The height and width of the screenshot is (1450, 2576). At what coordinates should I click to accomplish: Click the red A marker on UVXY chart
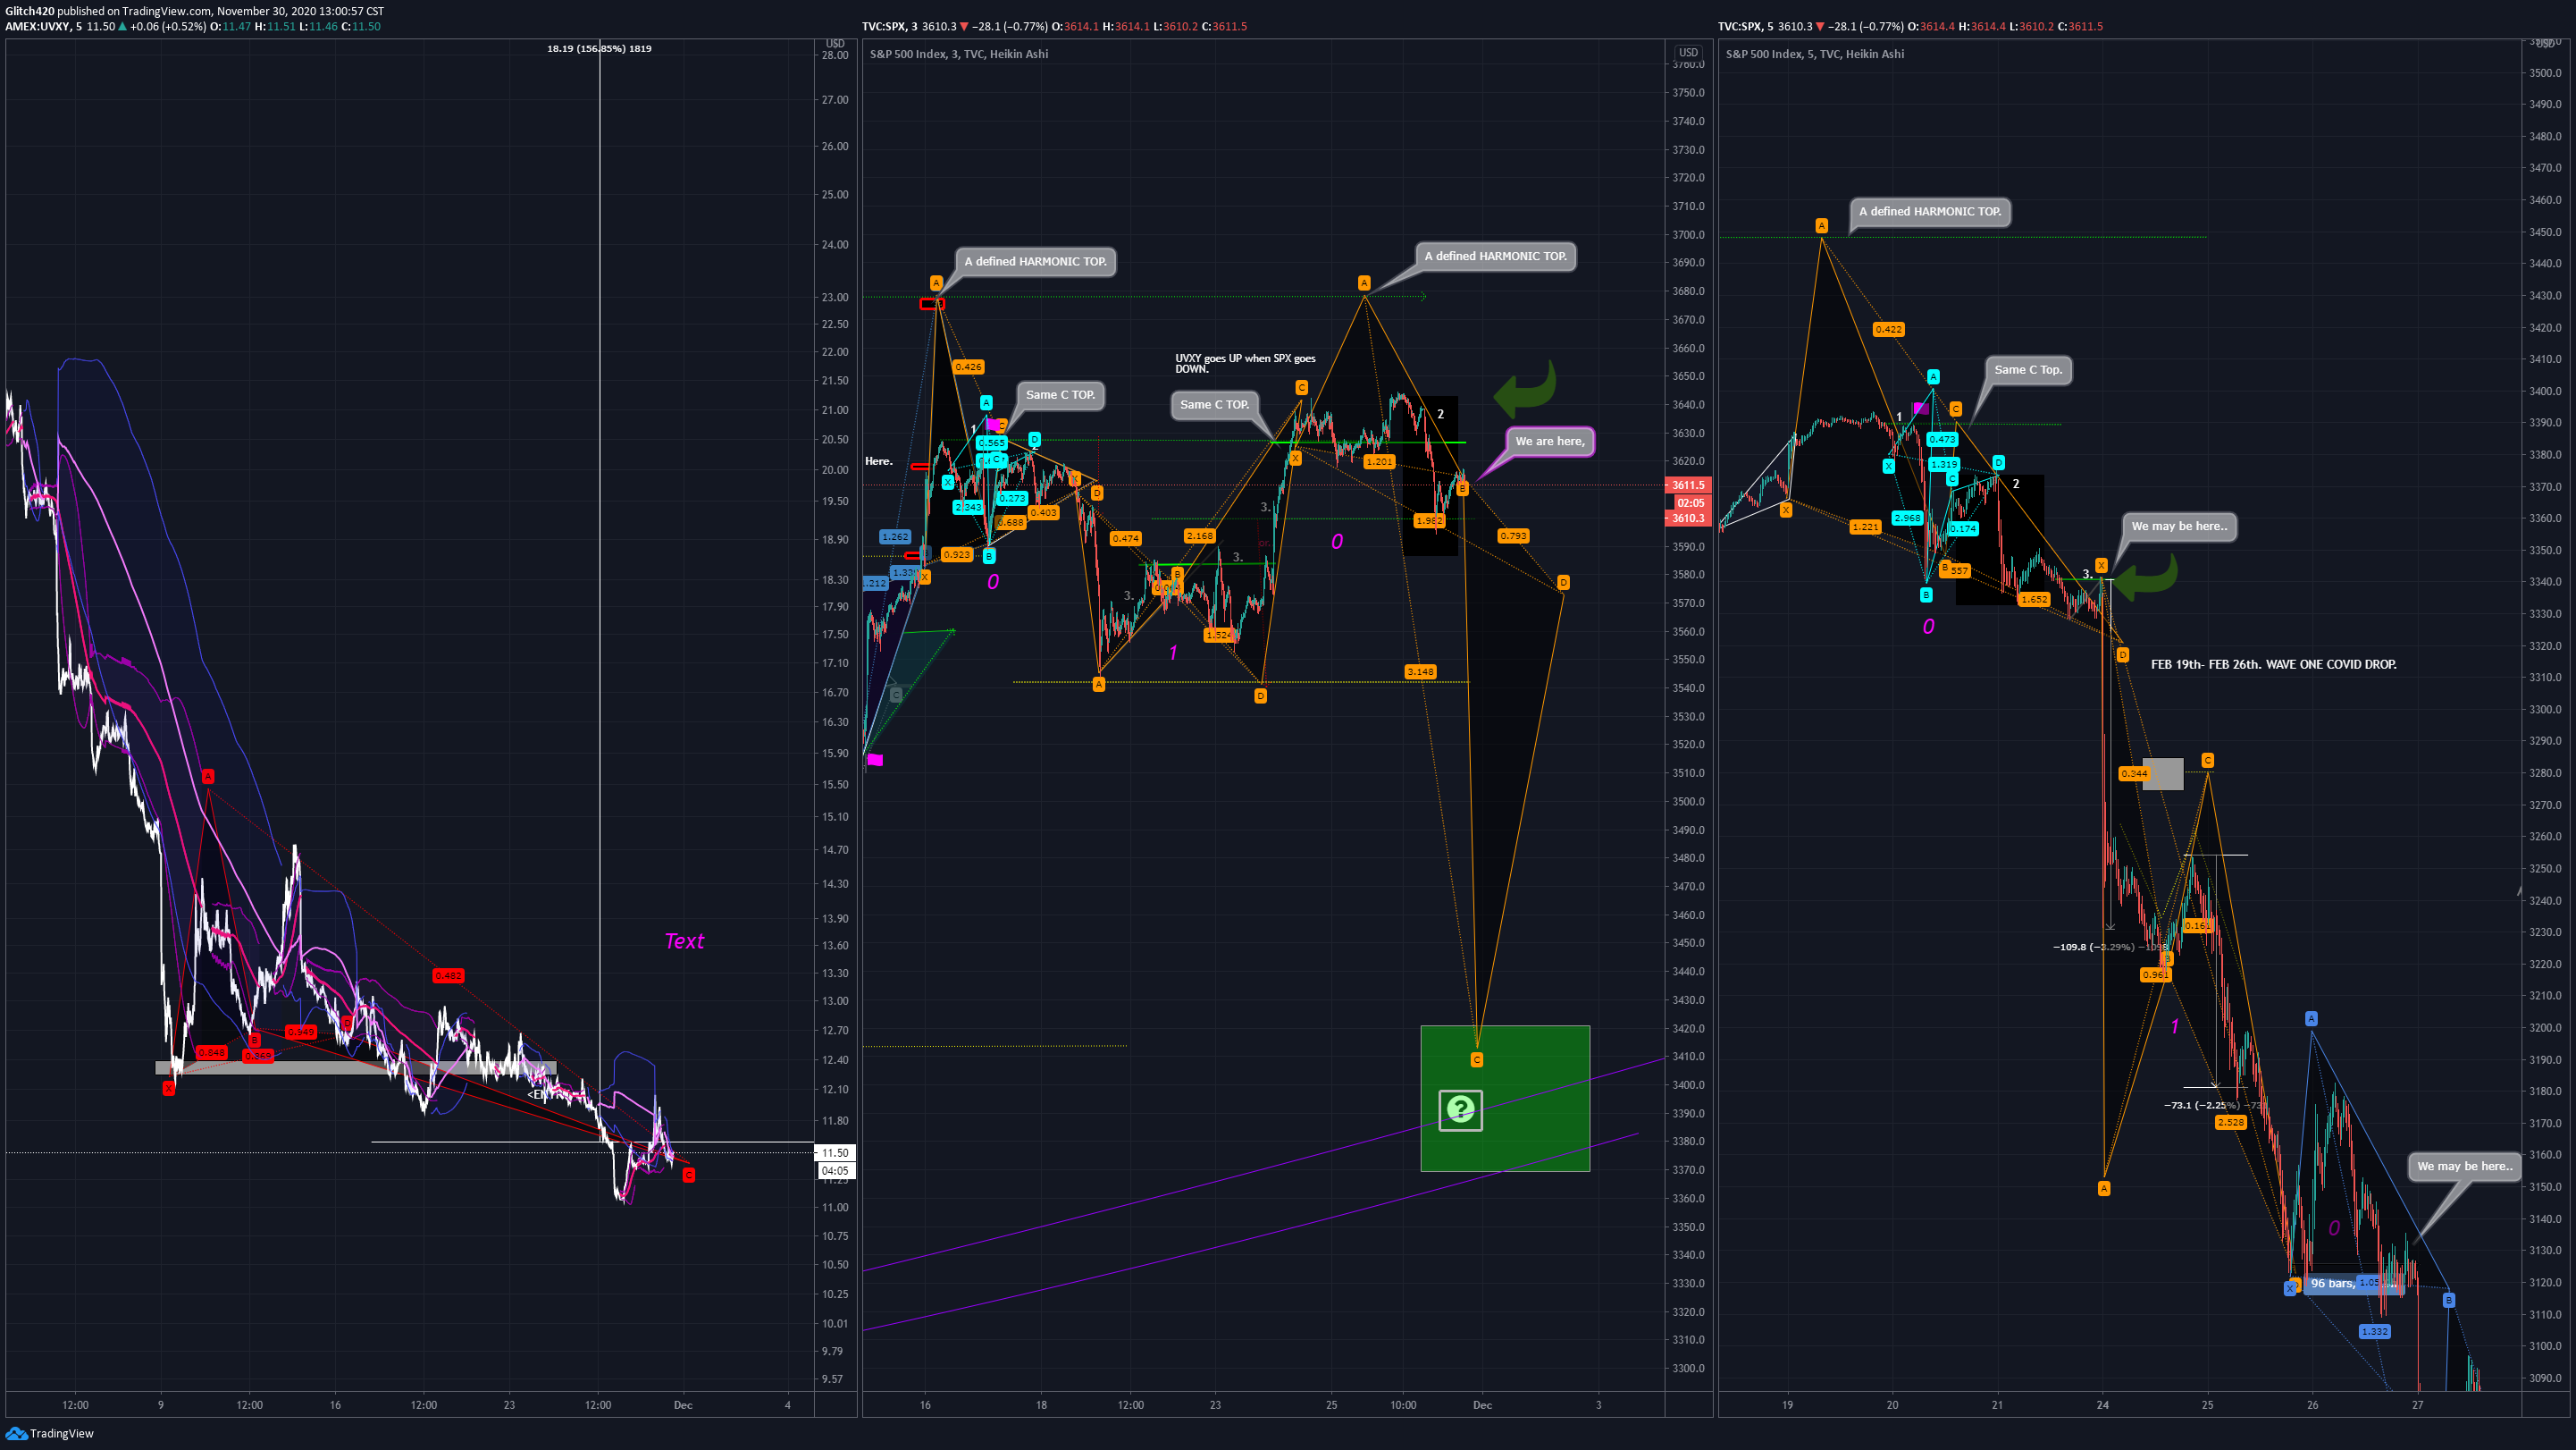[207, 777]
